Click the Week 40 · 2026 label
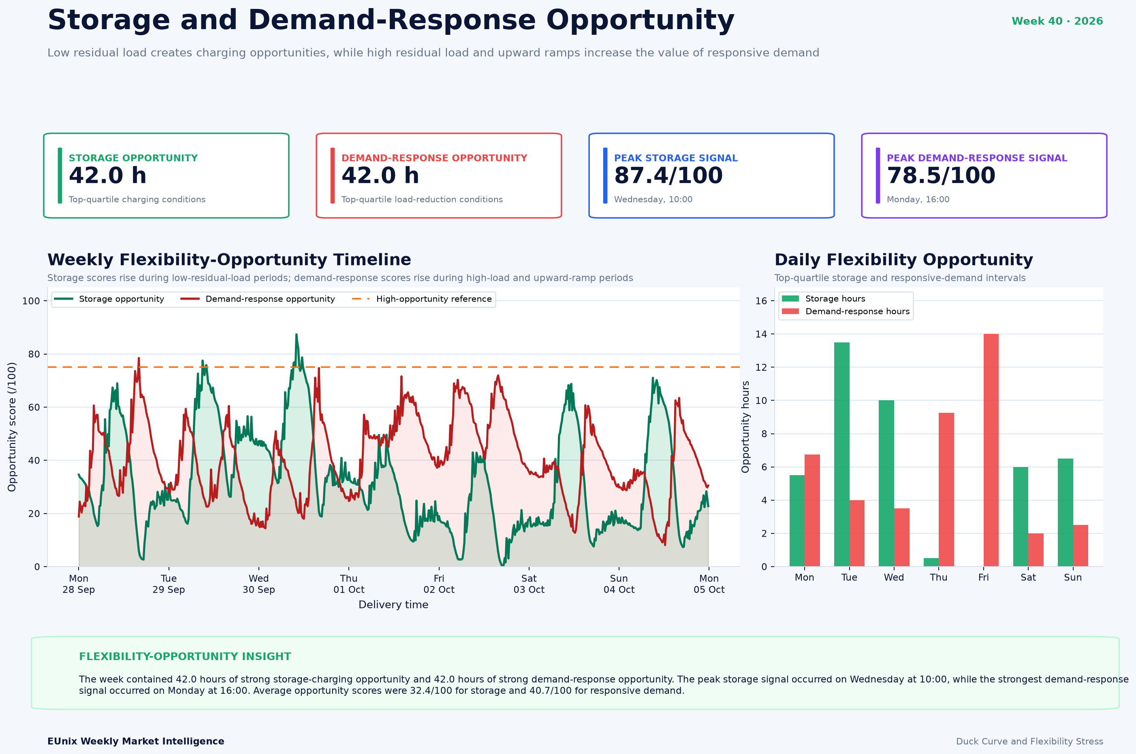The image size is (1136, 754). [1057, 21]
